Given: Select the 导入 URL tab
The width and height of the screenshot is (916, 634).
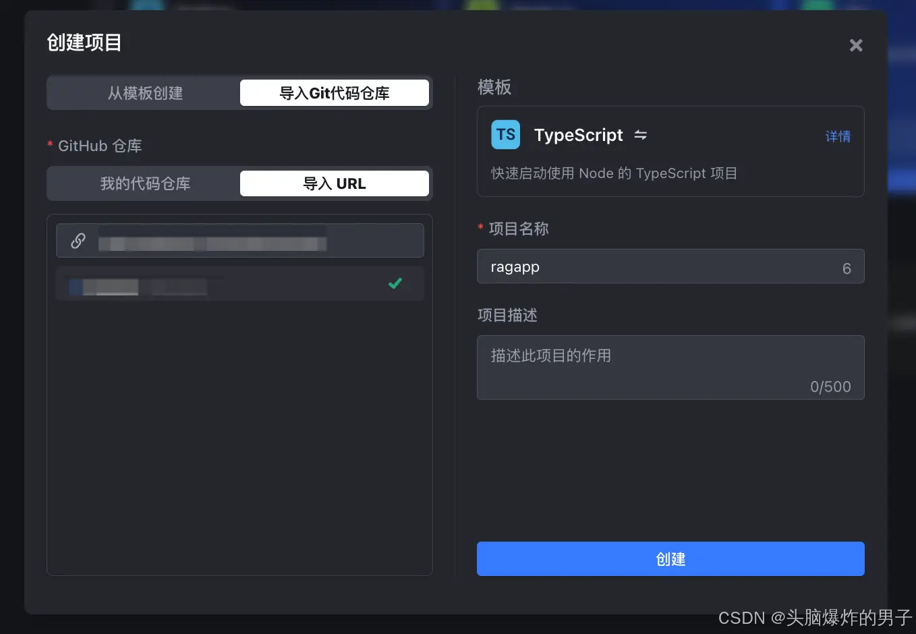Looking at the screenshot, I should (x=335, y=183).
